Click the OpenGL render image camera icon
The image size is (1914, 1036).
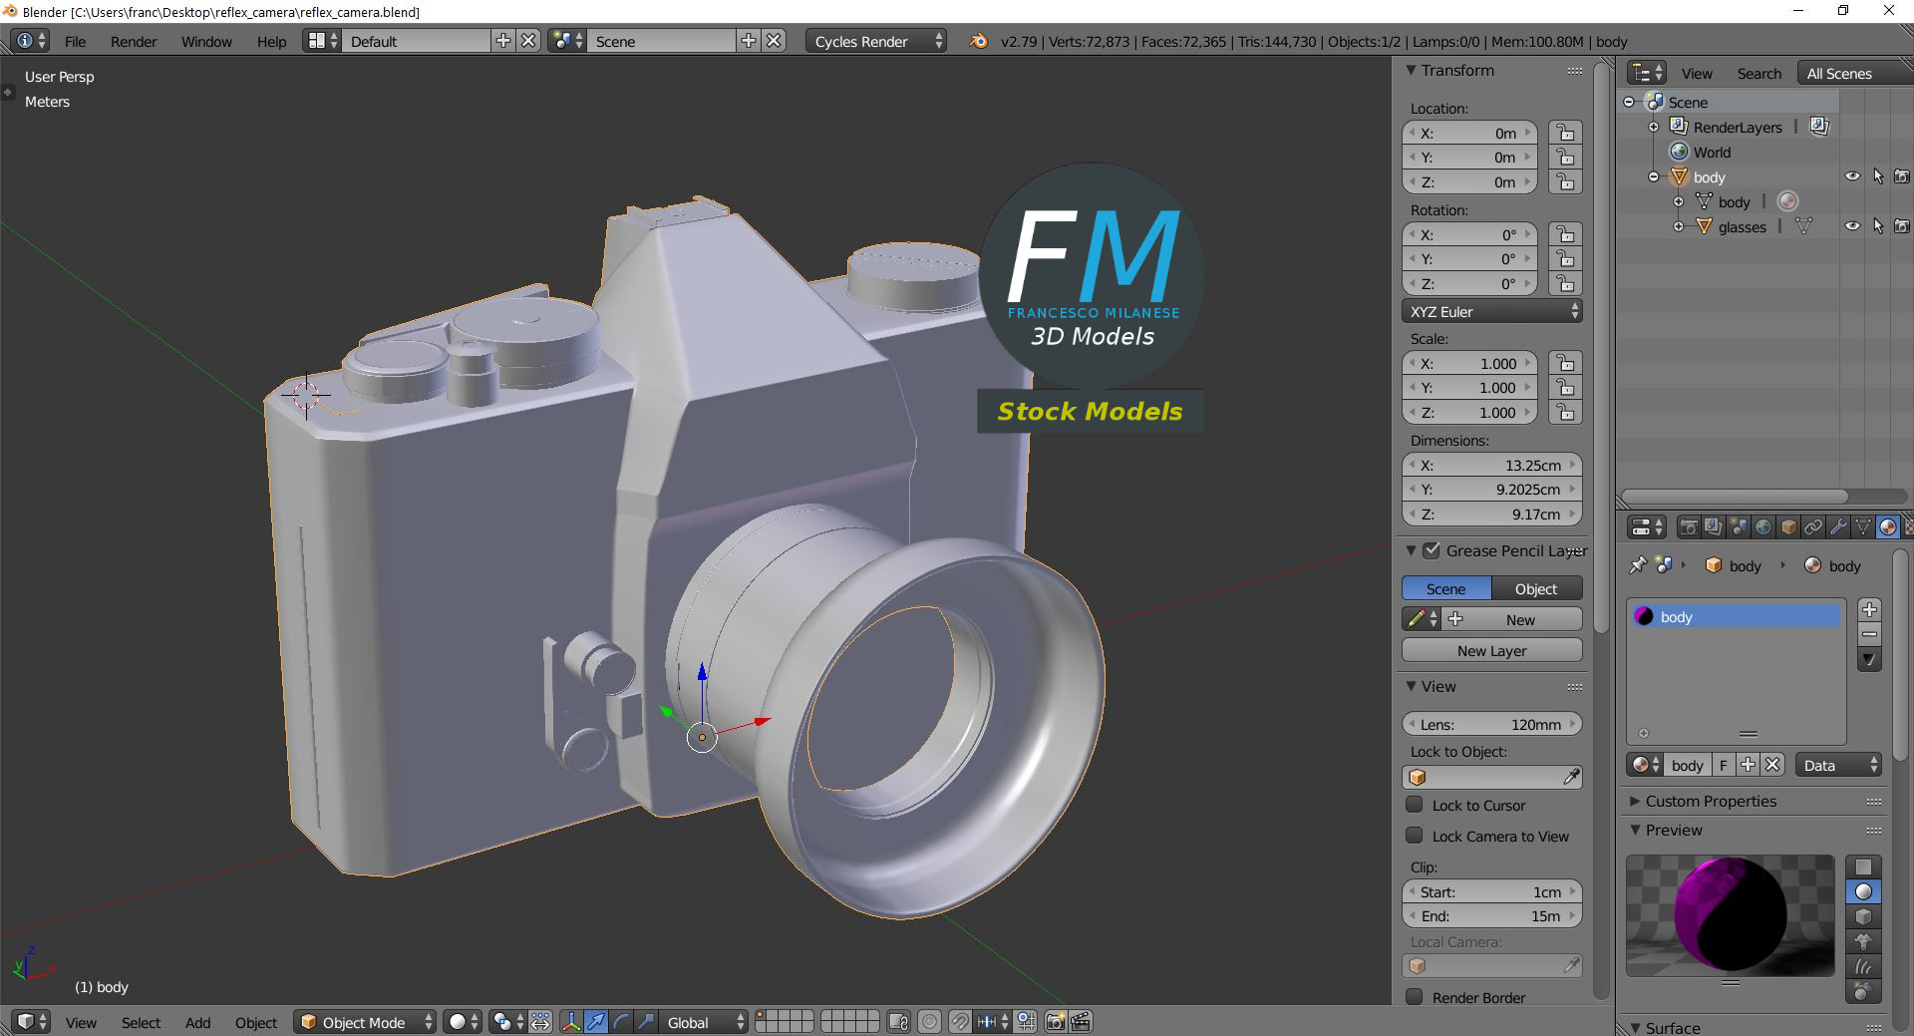click(x=1055, y=1022)
